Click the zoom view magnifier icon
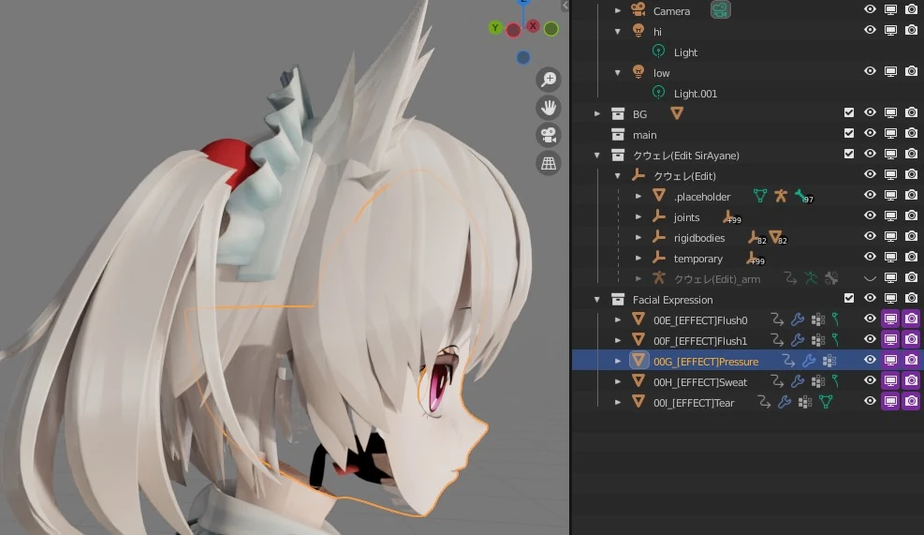924x535 pixels. (549, 79)
